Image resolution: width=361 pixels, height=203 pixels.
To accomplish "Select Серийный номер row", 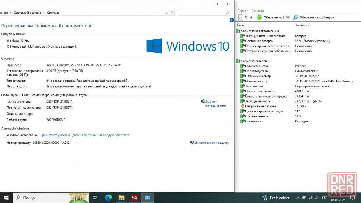I will pos(297,76).
